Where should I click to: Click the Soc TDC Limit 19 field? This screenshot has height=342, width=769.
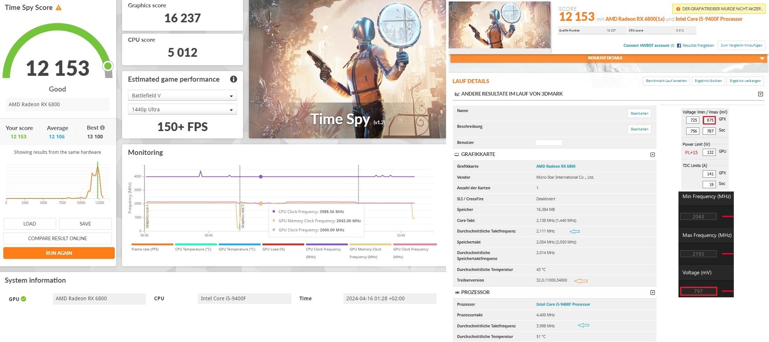[x=709, y=185]
